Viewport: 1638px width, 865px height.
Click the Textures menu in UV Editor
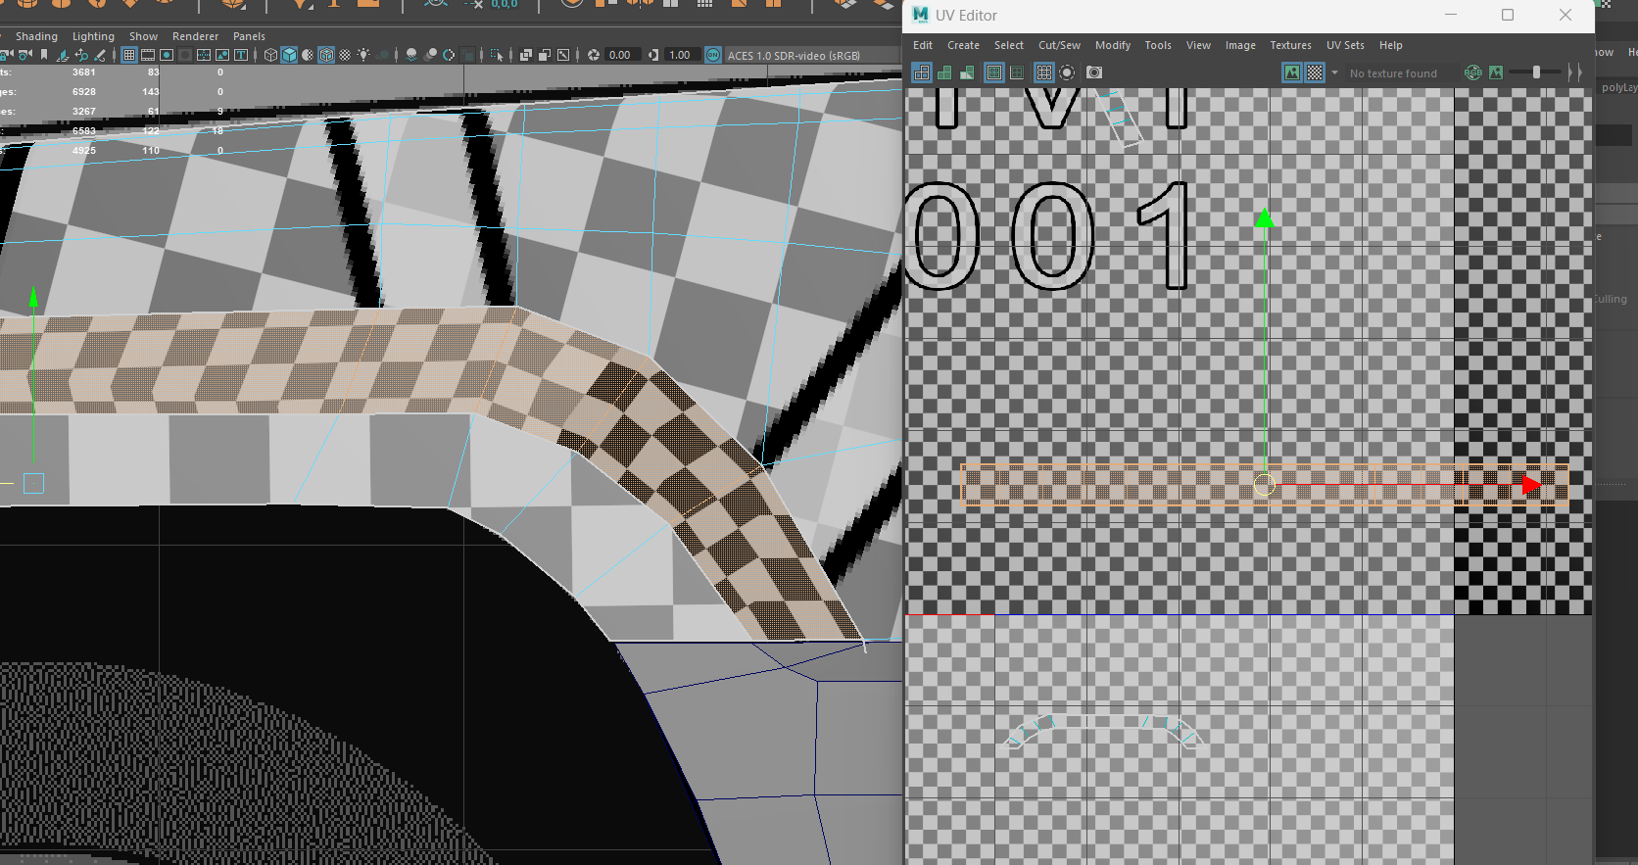pyautogui.click(x=1290, y=45)
